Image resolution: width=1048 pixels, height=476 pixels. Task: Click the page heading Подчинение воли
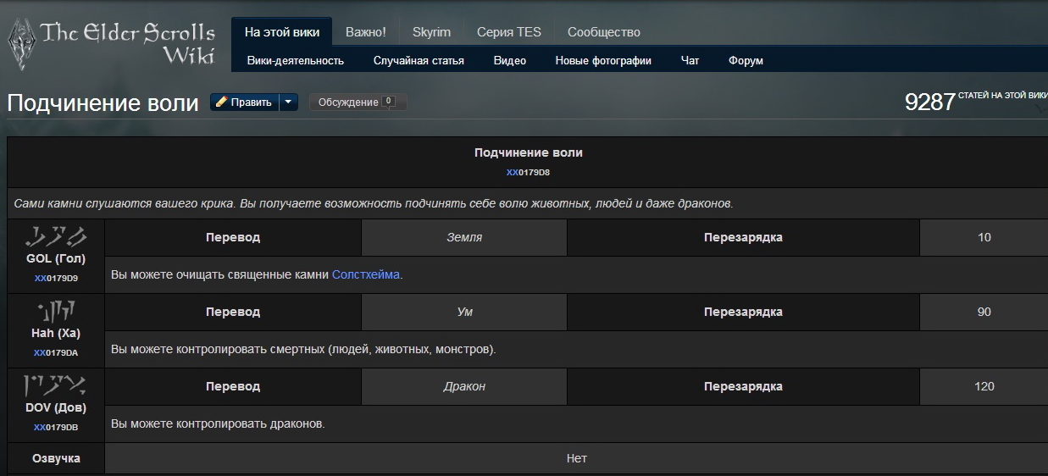(103, 103)
